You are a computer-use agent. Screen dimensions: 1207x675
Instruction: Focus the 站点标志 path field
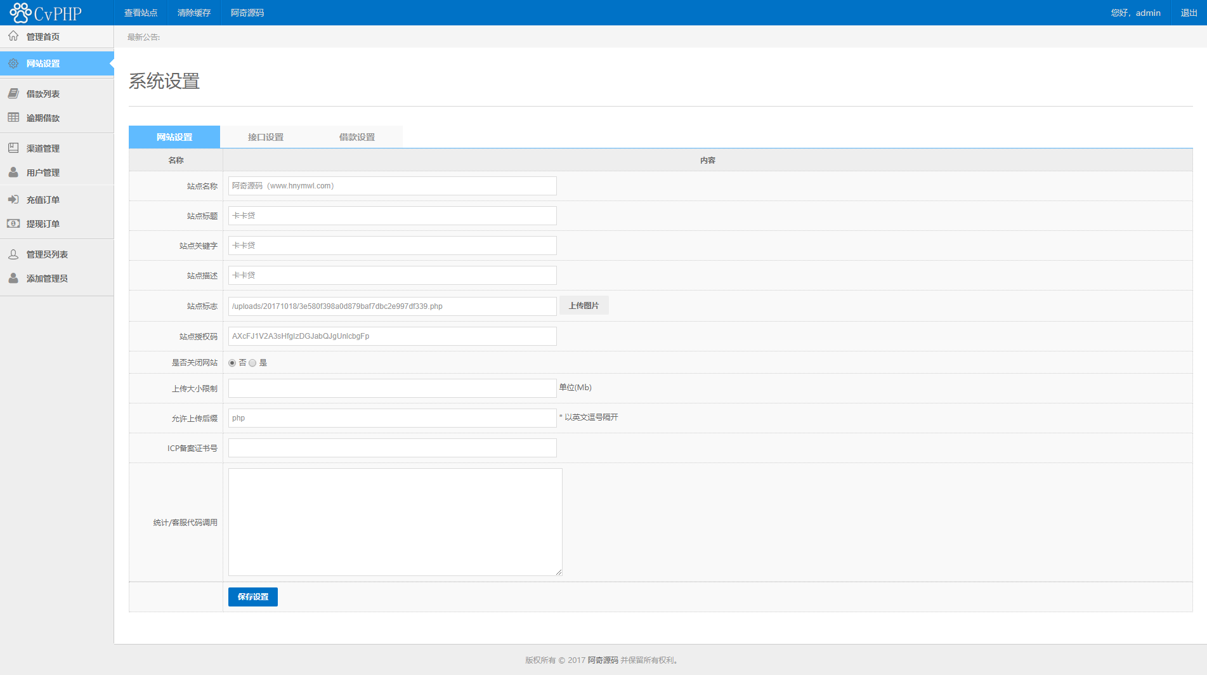tap(393, 306)
